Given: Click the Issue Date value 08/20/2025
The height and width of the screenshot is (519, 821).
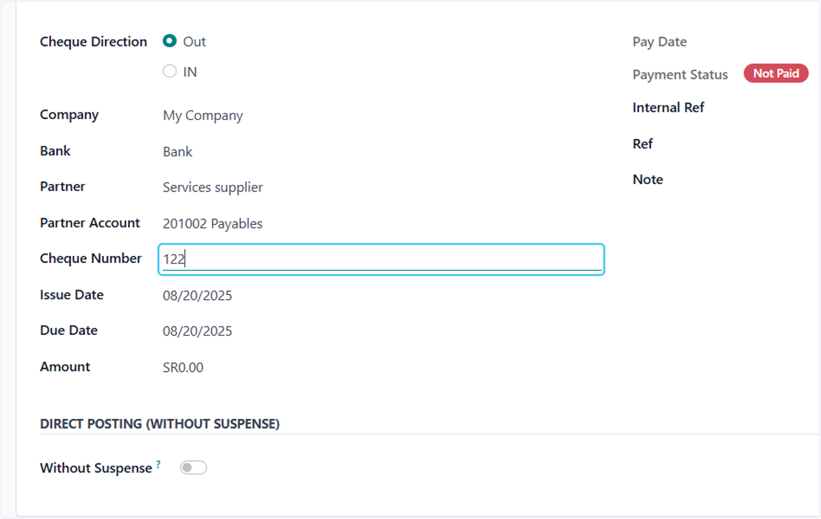Looking at the screenshot, I should point(197,295).
